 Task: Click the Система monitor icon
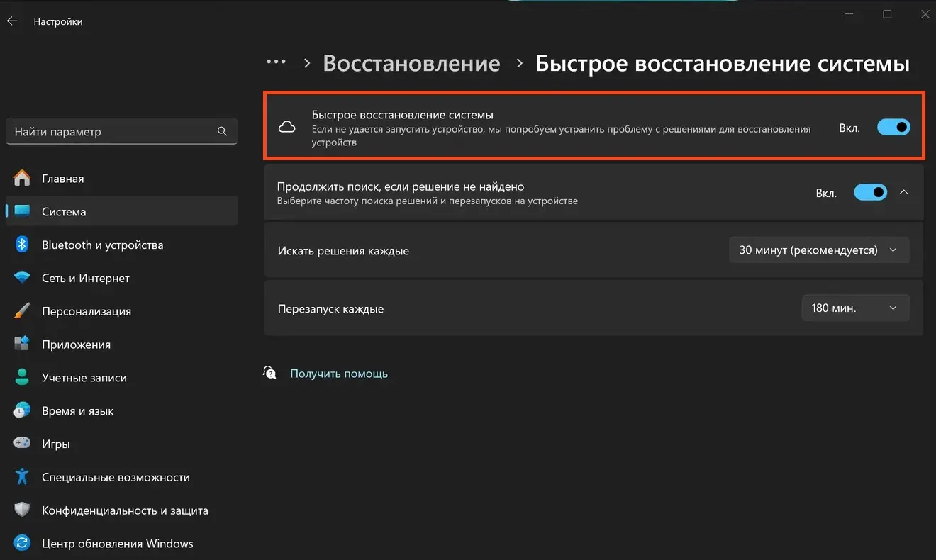click(22, 211)
